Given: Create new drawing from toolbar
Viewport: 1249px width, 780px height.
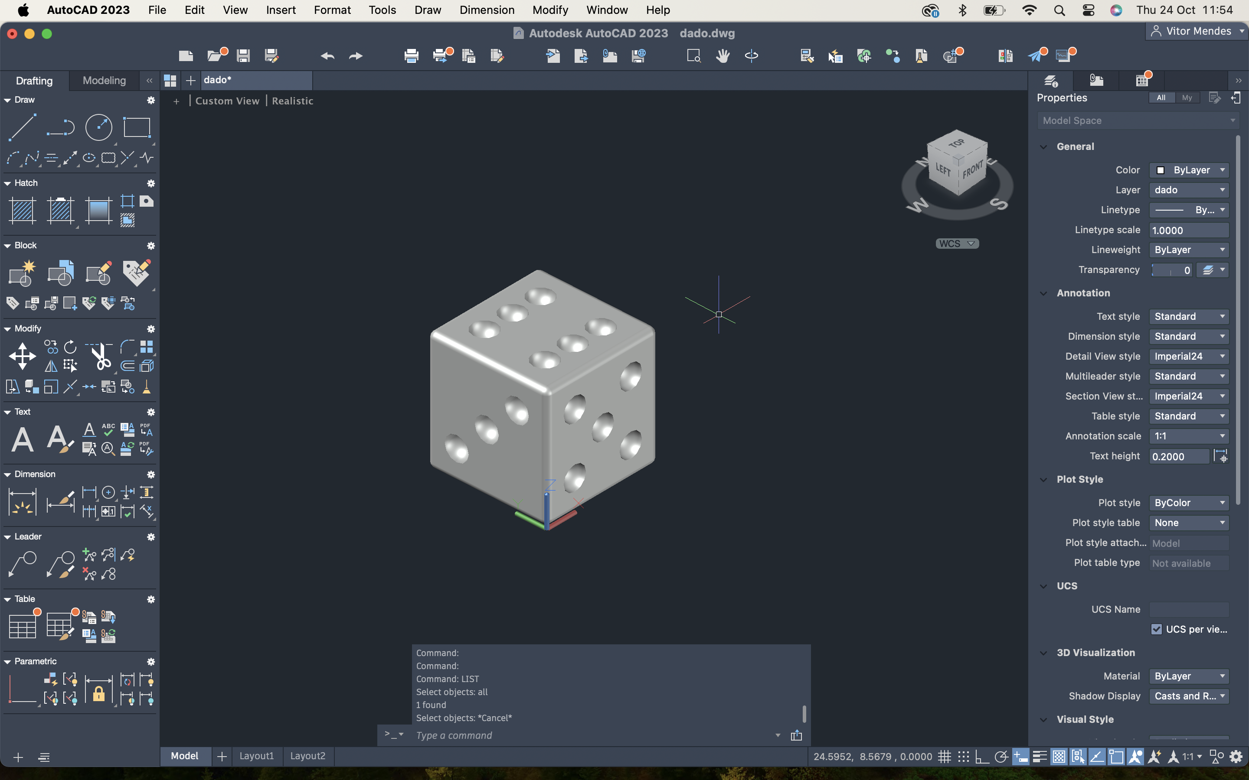Looking at the screenshot, I should (x=186, y=56).
